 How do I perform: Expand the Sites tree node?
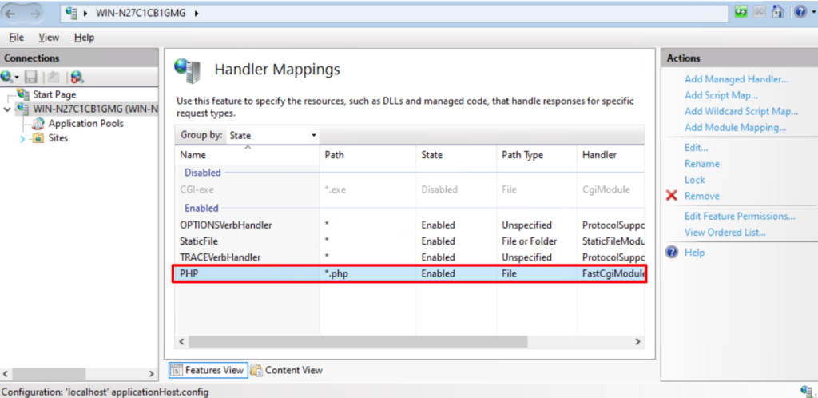coord(22,138)
